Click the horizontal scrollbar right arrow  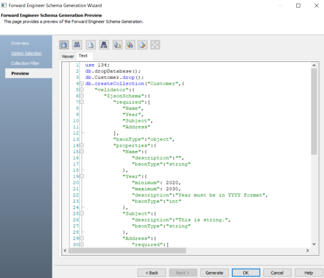click(307, 250)
